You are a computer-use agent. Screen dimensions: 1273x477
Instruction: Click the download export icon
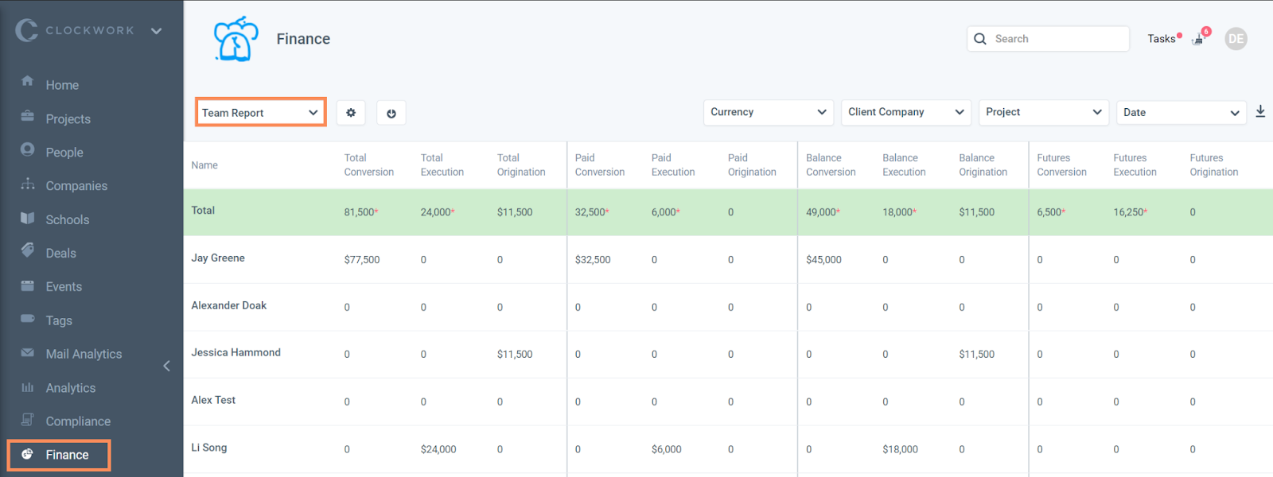click(x=1260, y=112)
